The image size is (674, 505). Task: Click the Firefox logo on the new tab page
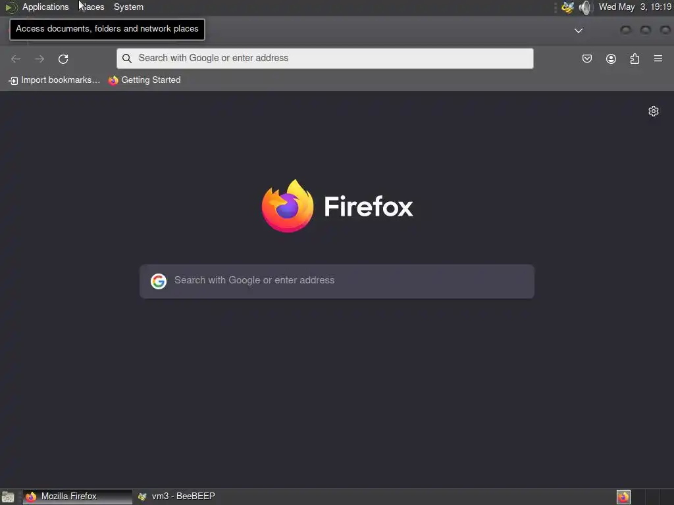pos(288,206)
